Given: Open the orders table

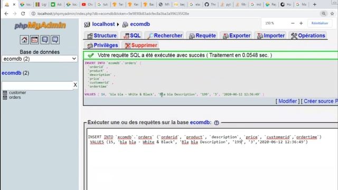Looking at the screenshot, I should (x=15, y=97).
